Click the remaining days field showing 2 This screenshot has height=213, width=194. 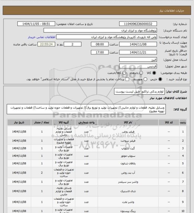(x=73, y=44)
